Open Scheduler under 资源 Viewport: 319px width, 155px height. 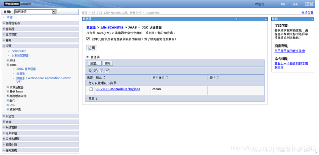pyautogui.click(x=19, y=51)
